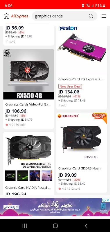The image size is (110, 232).
Task: Tap the 'New User Deal' badge
Action: tap(70, 86)
